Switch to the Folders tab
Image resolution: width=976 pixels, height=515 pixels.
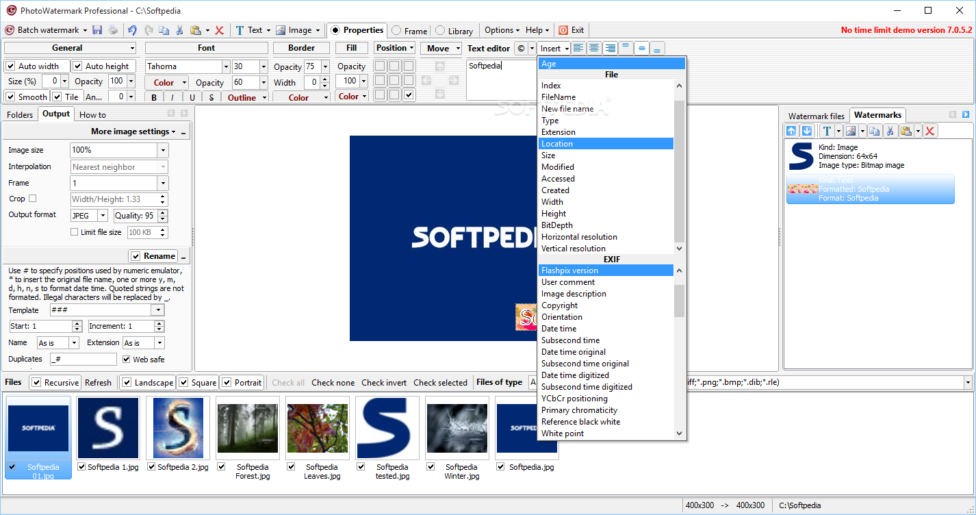(x=20, y=114)
